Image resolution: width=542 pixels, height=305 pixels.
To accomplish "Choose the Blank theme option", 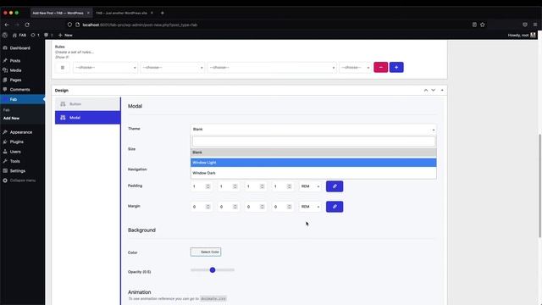I will coord(313,152).
